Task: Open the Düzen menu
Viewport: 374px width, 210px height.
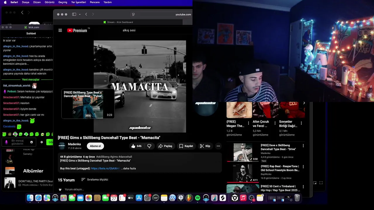Action: (37, 2)
